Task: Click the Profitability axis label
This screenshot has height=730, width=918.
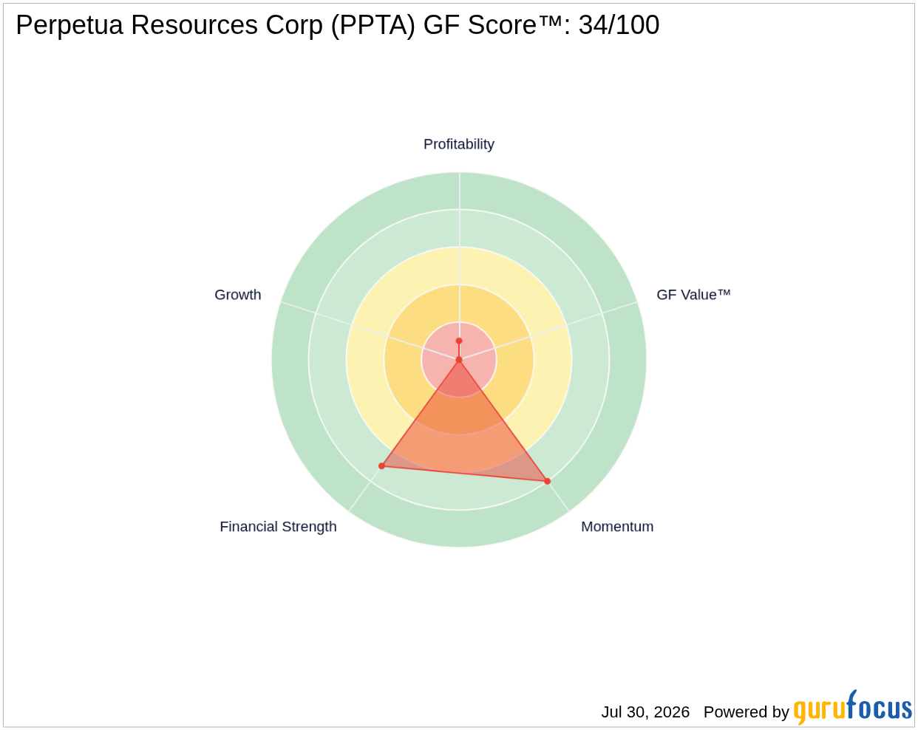Action: click(x=458, y=144)
